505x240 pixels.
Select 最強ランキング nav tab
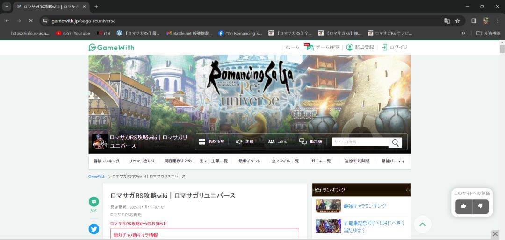coord(106,161)
